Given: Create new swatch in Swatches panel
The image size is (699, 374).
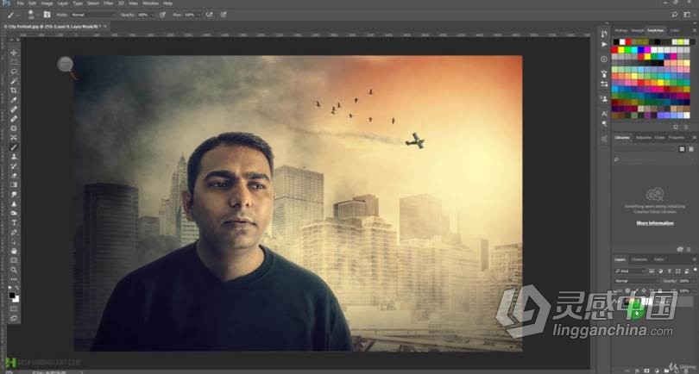Looking at the screenshot, I should 676,127.
